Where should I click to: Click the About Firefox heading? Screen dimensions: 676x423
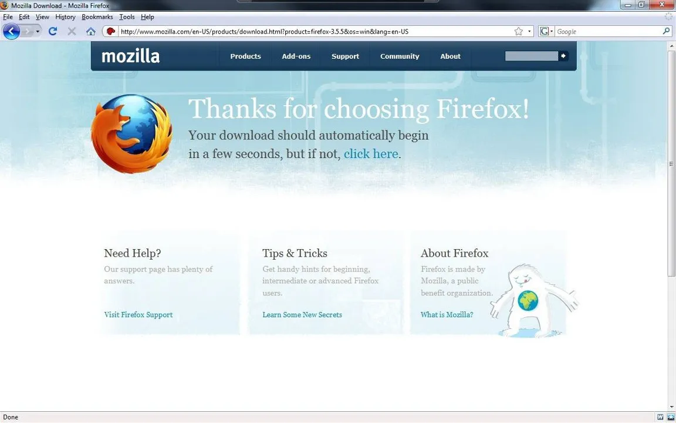pyautogui.click(x=454, y=253)
